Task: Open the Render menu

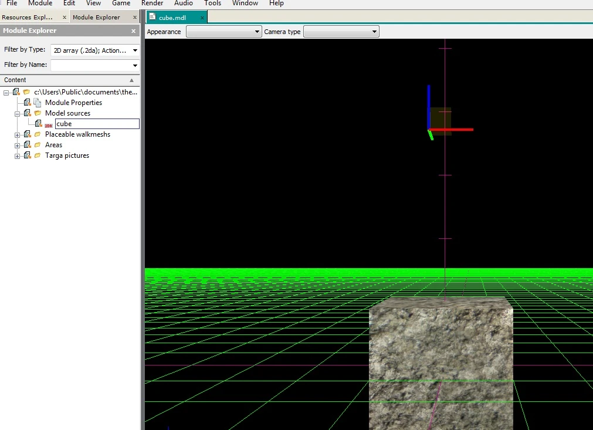Action: coord(152,4)
